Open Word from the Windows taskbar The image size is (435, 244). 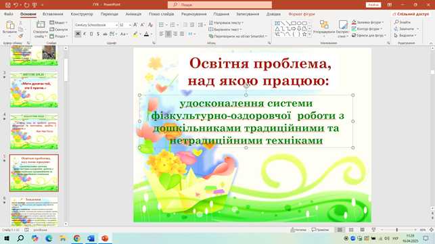pyautogui.click(x=91, y=238)
